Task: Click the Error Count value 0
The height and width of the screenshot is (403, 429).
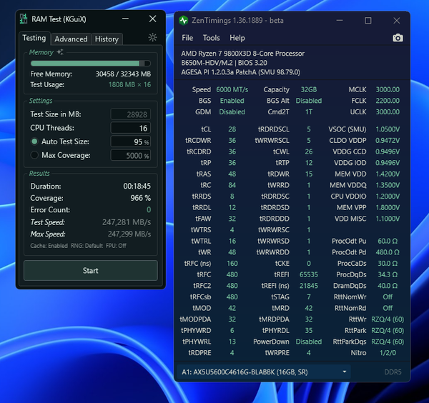Action: (149, 209)
